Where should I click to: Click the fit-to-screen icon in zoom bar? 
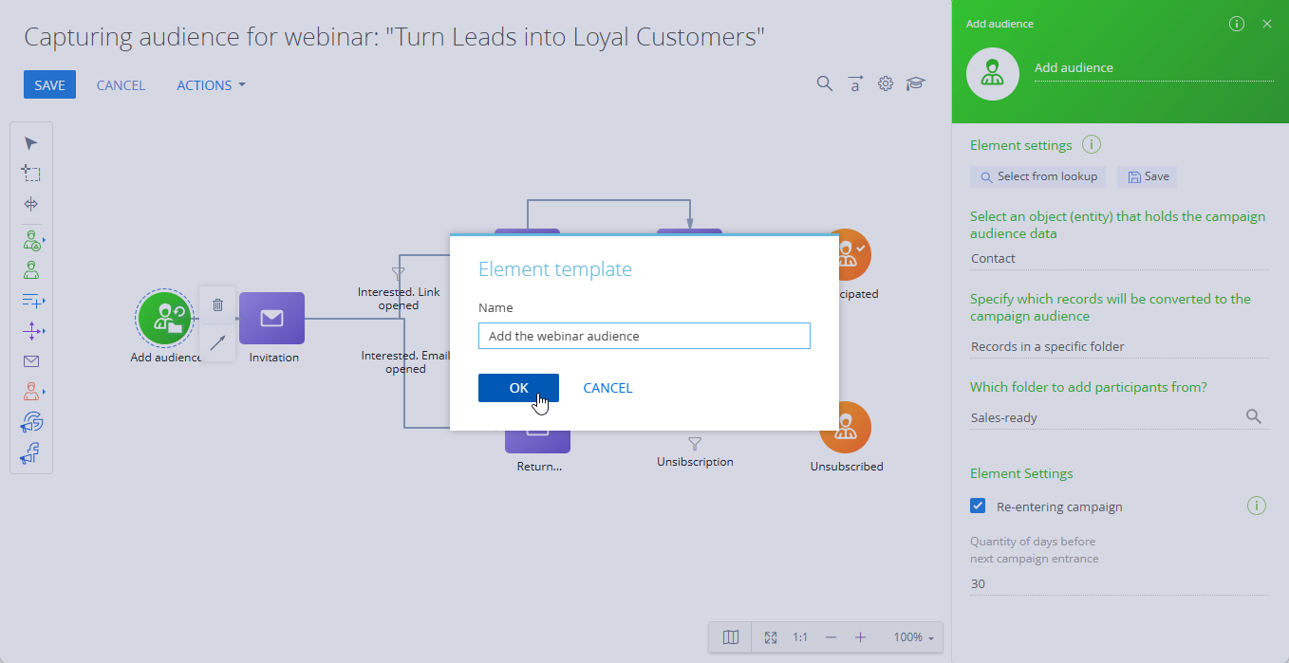(771, 637)
